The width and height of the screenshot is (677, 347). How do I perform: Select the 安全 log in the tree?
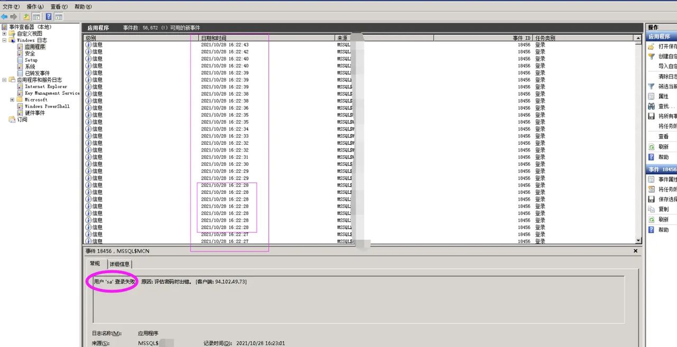pyautogui.click(x=30, y=53)
